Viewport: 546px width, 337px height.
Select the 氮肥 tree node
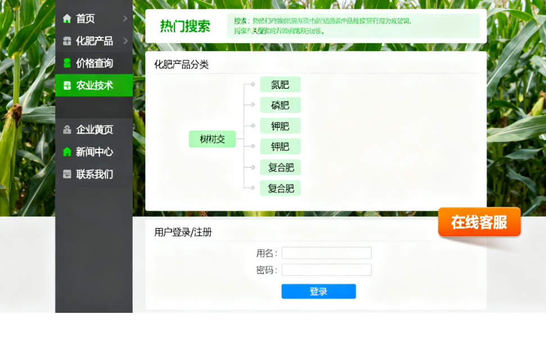tap(279, 84)
